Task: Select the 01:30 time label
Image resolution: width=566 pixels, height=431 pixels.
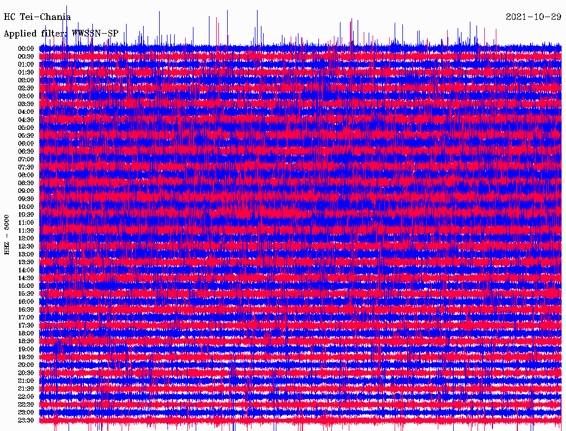Action: pyautogui.click(x=26, y=72)
